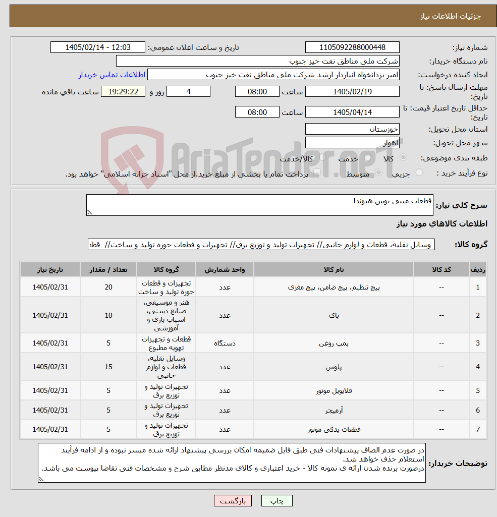The width and height of the screenshot is (497, 517).
Task: Click the remaining time 19:29:22 field
Action: tap(123, 92)
